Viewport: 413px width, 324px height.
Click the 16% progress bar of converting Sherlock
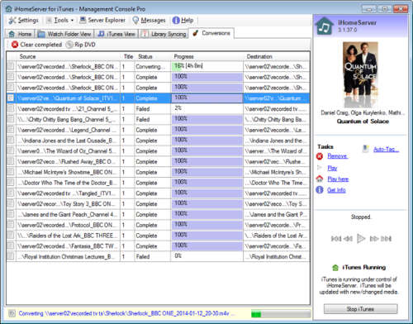(x=206, y=66)
